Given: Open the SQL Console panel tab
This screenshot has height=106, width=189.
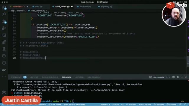Looking at the screenshot, I should pos(94,77).
